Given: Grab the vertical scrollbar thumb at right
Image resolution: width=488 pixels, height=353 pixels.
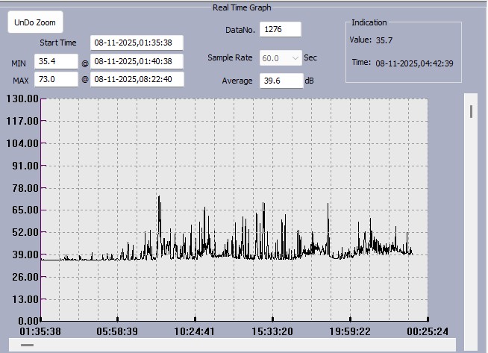Looking at the screenshot, I should pos(471,112).
